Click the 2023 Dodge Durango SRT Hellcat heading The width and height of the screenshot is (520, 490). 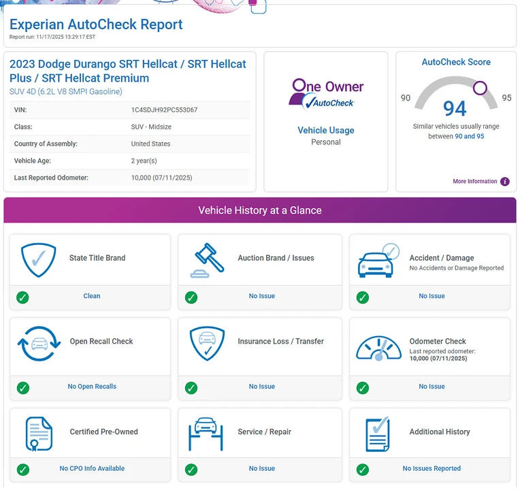click(128, 71)
